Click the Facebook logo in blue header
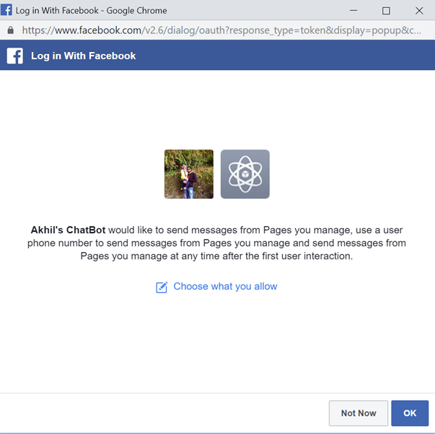Screen dimensions: 435x434 point(15,56)
